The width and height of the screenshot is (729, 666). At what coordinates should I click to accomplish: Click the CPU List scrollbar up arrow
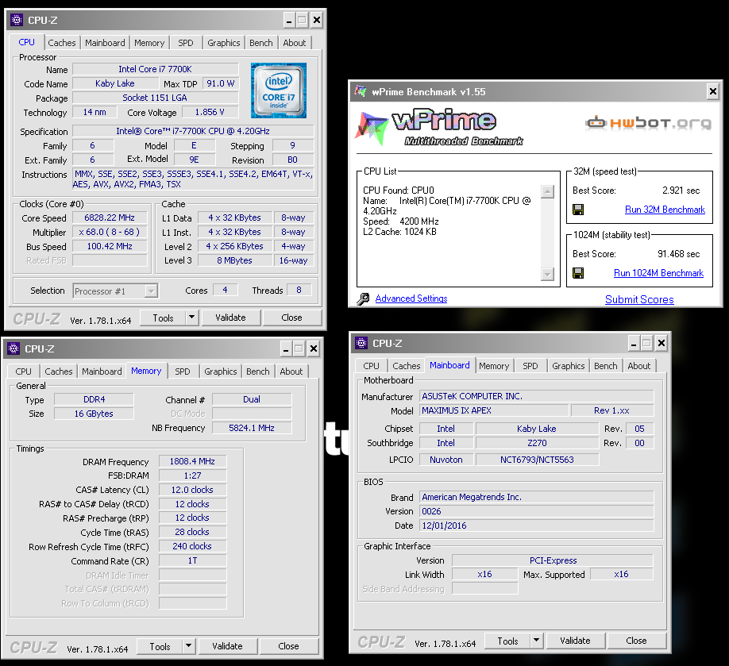pos(548,191)
